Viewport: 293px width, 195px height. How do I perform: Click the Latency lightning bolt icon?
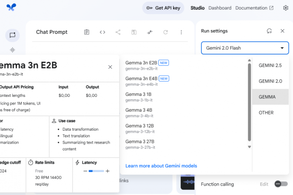pos(78,162)
